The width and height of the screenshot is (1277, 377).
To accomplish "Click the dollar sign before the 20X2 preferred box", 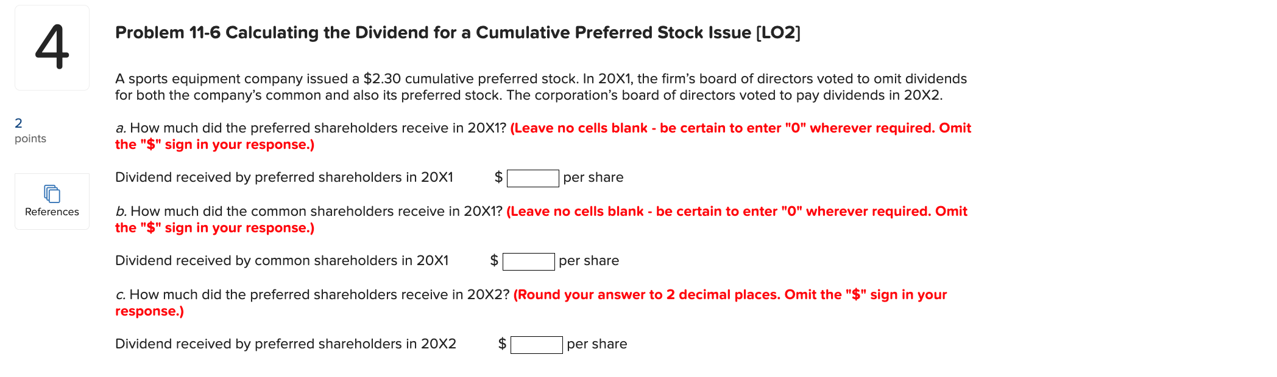I will 501,344.
